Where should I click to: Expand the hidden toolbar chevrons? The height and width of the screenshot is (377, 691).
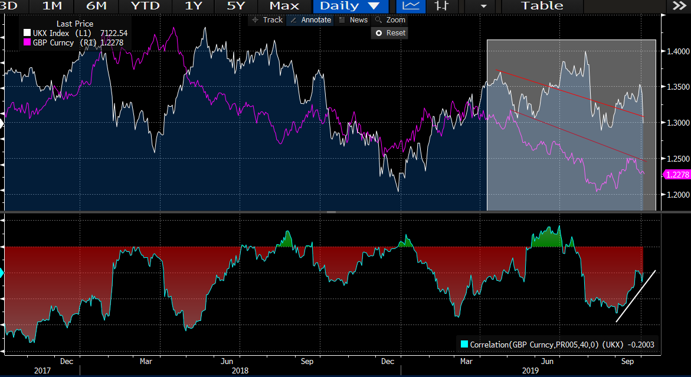click(x=679, y=6)
